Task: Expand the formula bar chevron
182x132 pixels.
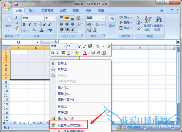Action: 178,42
